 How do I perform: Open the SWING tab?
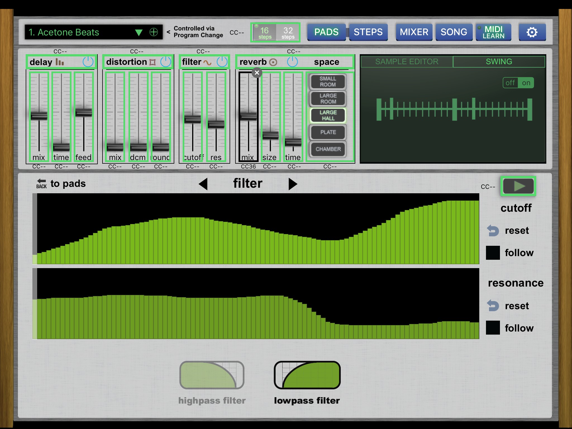click(499, 62)
